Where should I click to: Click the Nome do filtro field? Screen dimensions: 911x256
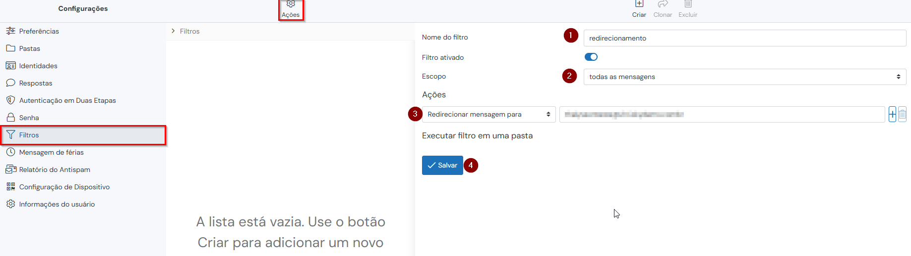click(x=744, y=38)
